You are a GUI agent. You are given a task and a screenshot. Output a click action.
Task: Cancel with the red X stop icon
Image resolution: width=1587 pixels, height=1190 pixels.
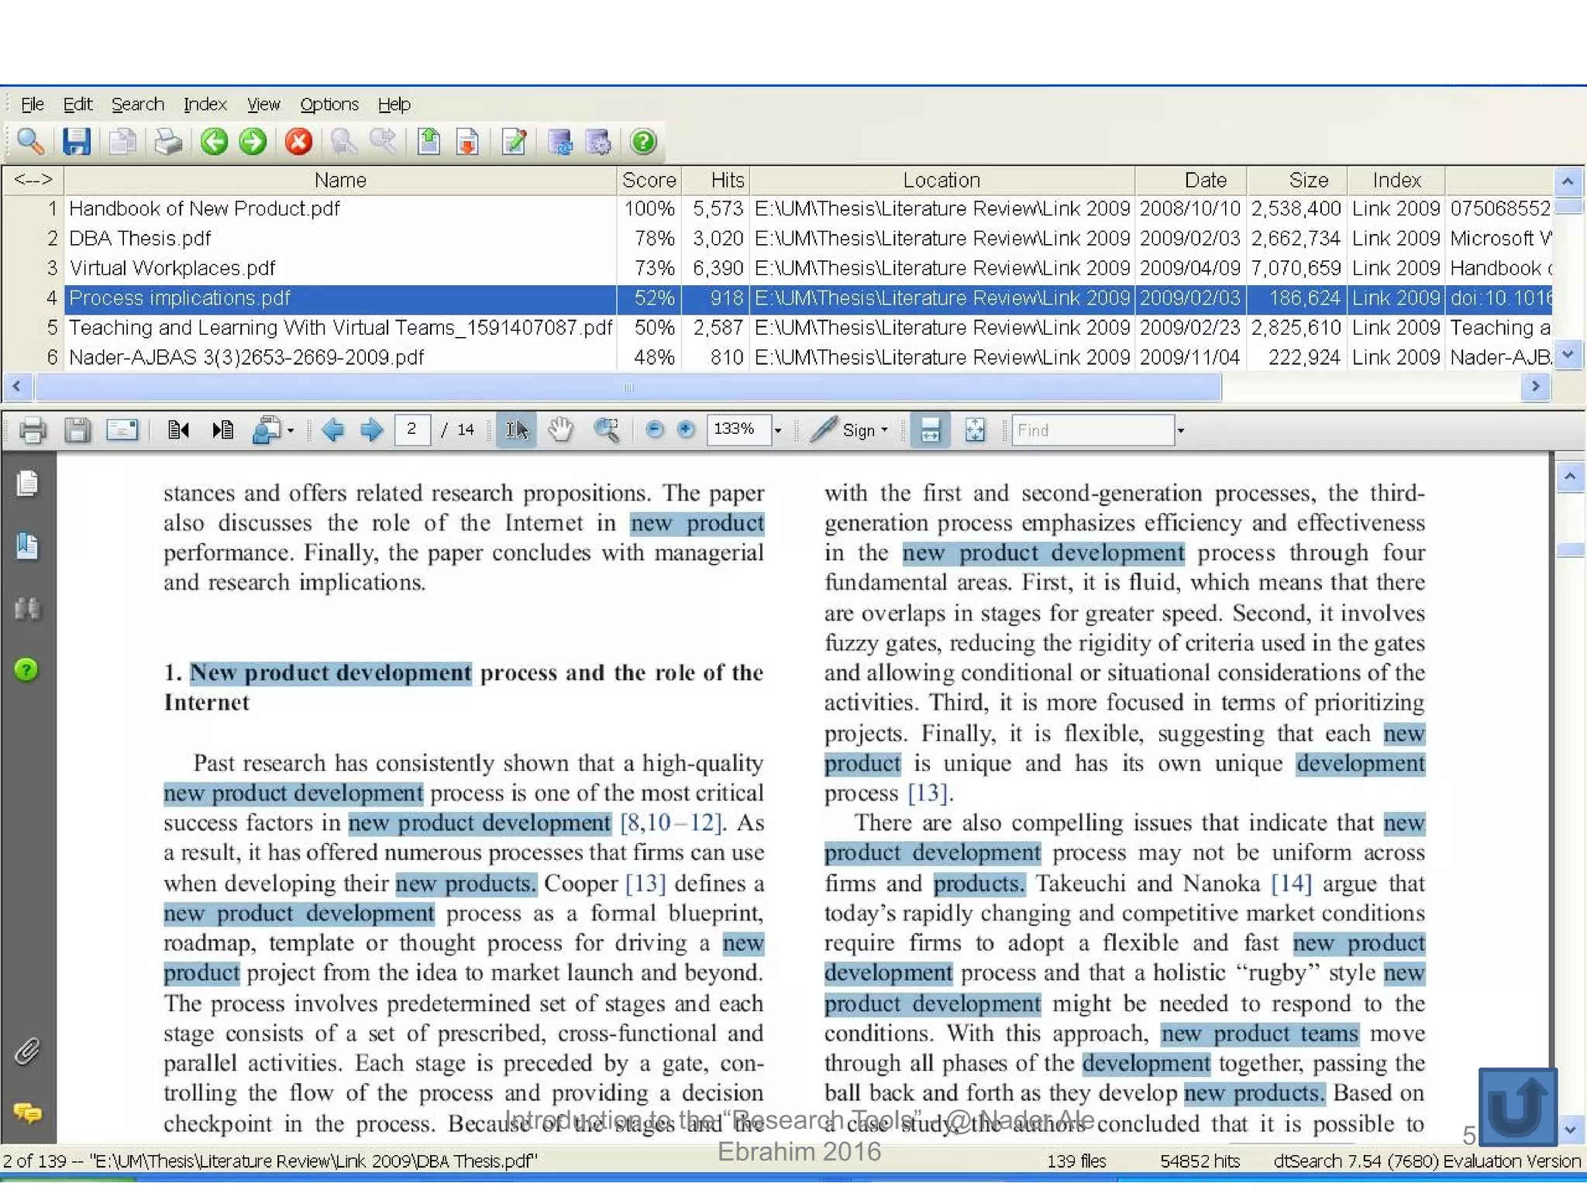coord(298,142)
